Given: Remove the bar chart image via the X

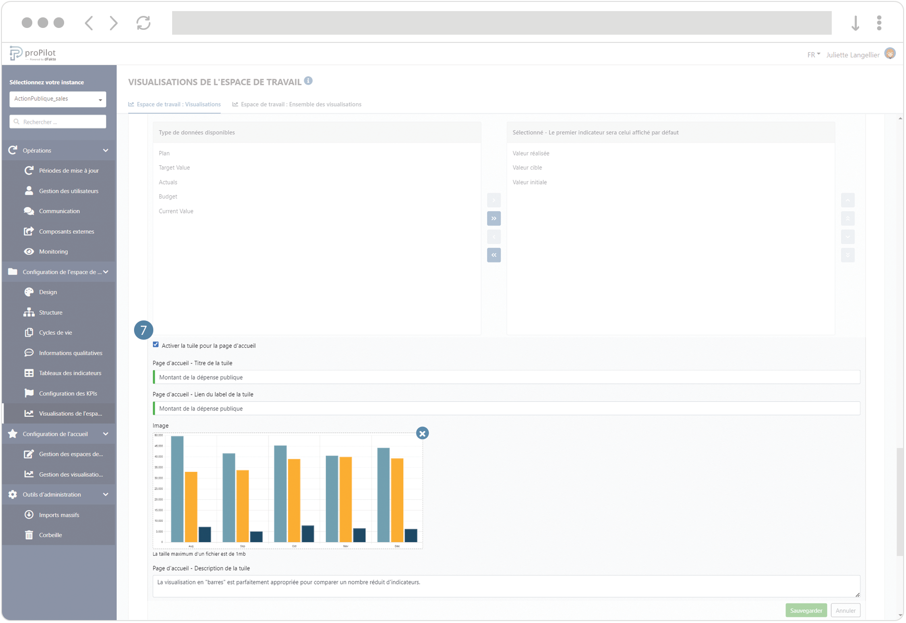Looking at the screenshot, I should click(x=423, y=433).
